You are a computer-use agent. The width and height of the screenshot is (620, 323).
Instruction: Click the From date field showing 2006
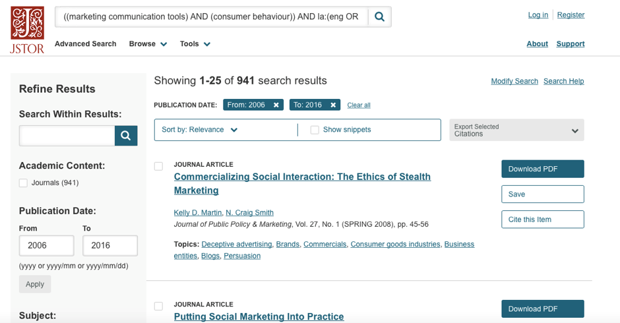coord(46,245)
